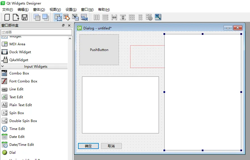Open the 视图(V) menu
Viewport: 250px width, 160px height.
(55, 10)
